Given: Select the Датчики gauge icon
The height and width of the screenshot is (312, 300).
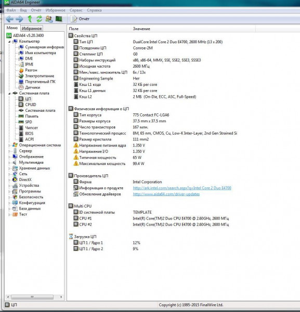Looking at the screenshot, I should 21,87.
